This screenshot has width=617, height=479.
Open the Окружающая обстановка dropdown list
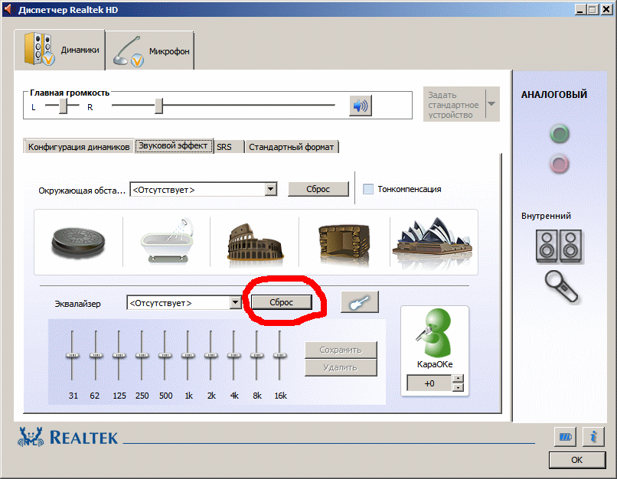coord(270,189)
